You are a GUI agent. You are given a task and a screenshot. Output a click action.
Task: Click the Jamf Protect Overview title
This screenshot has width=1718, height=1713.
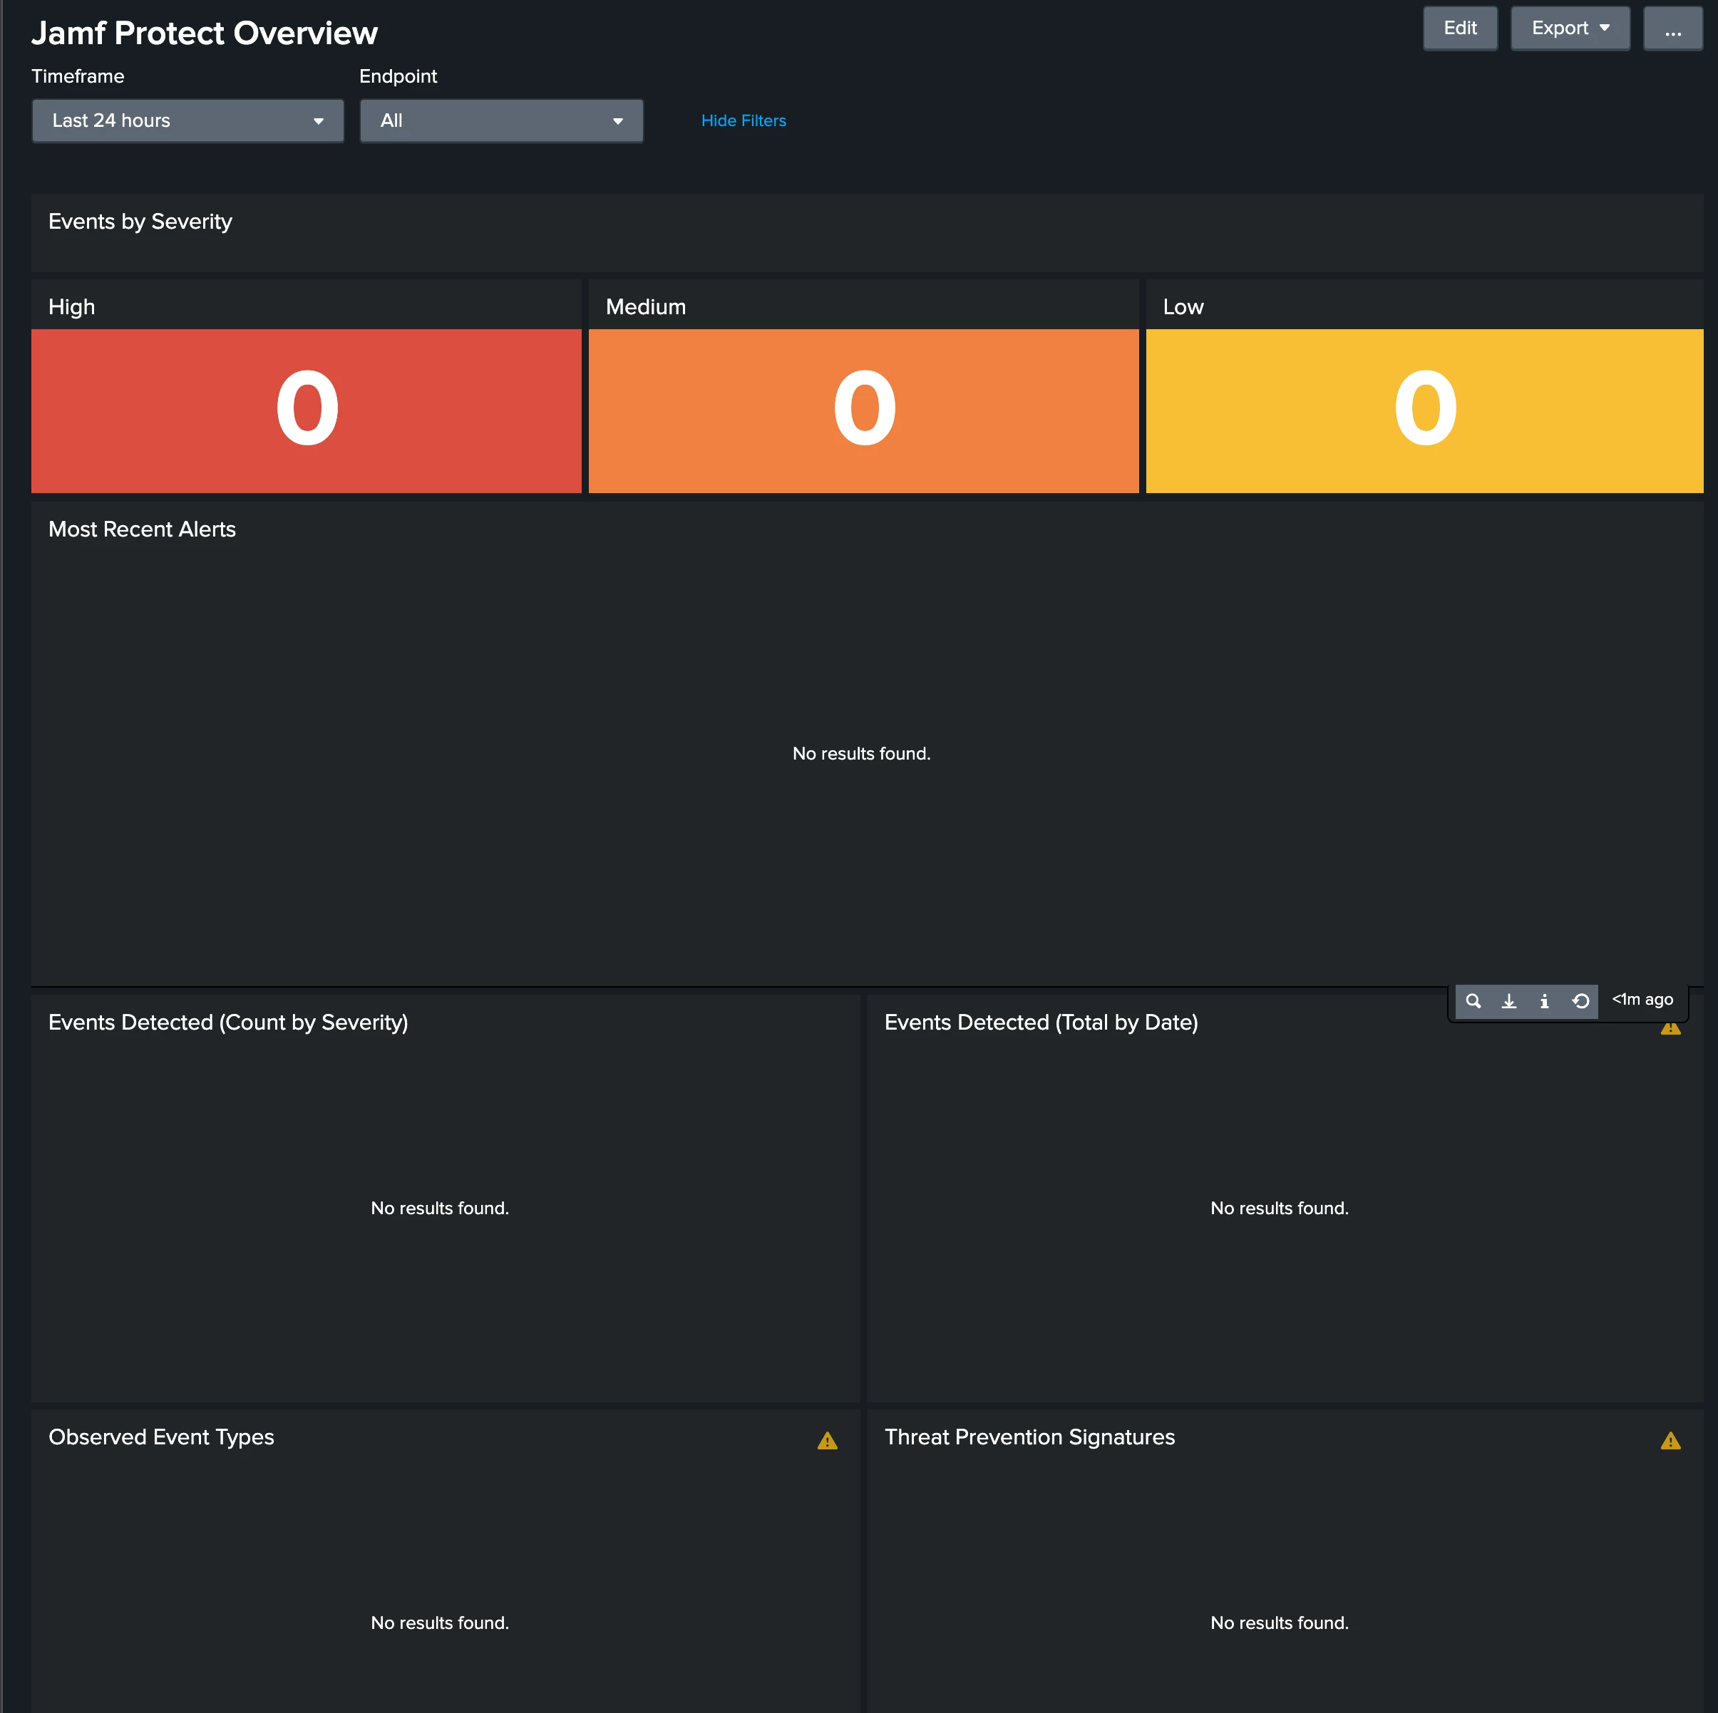click(x=205, y=33)
